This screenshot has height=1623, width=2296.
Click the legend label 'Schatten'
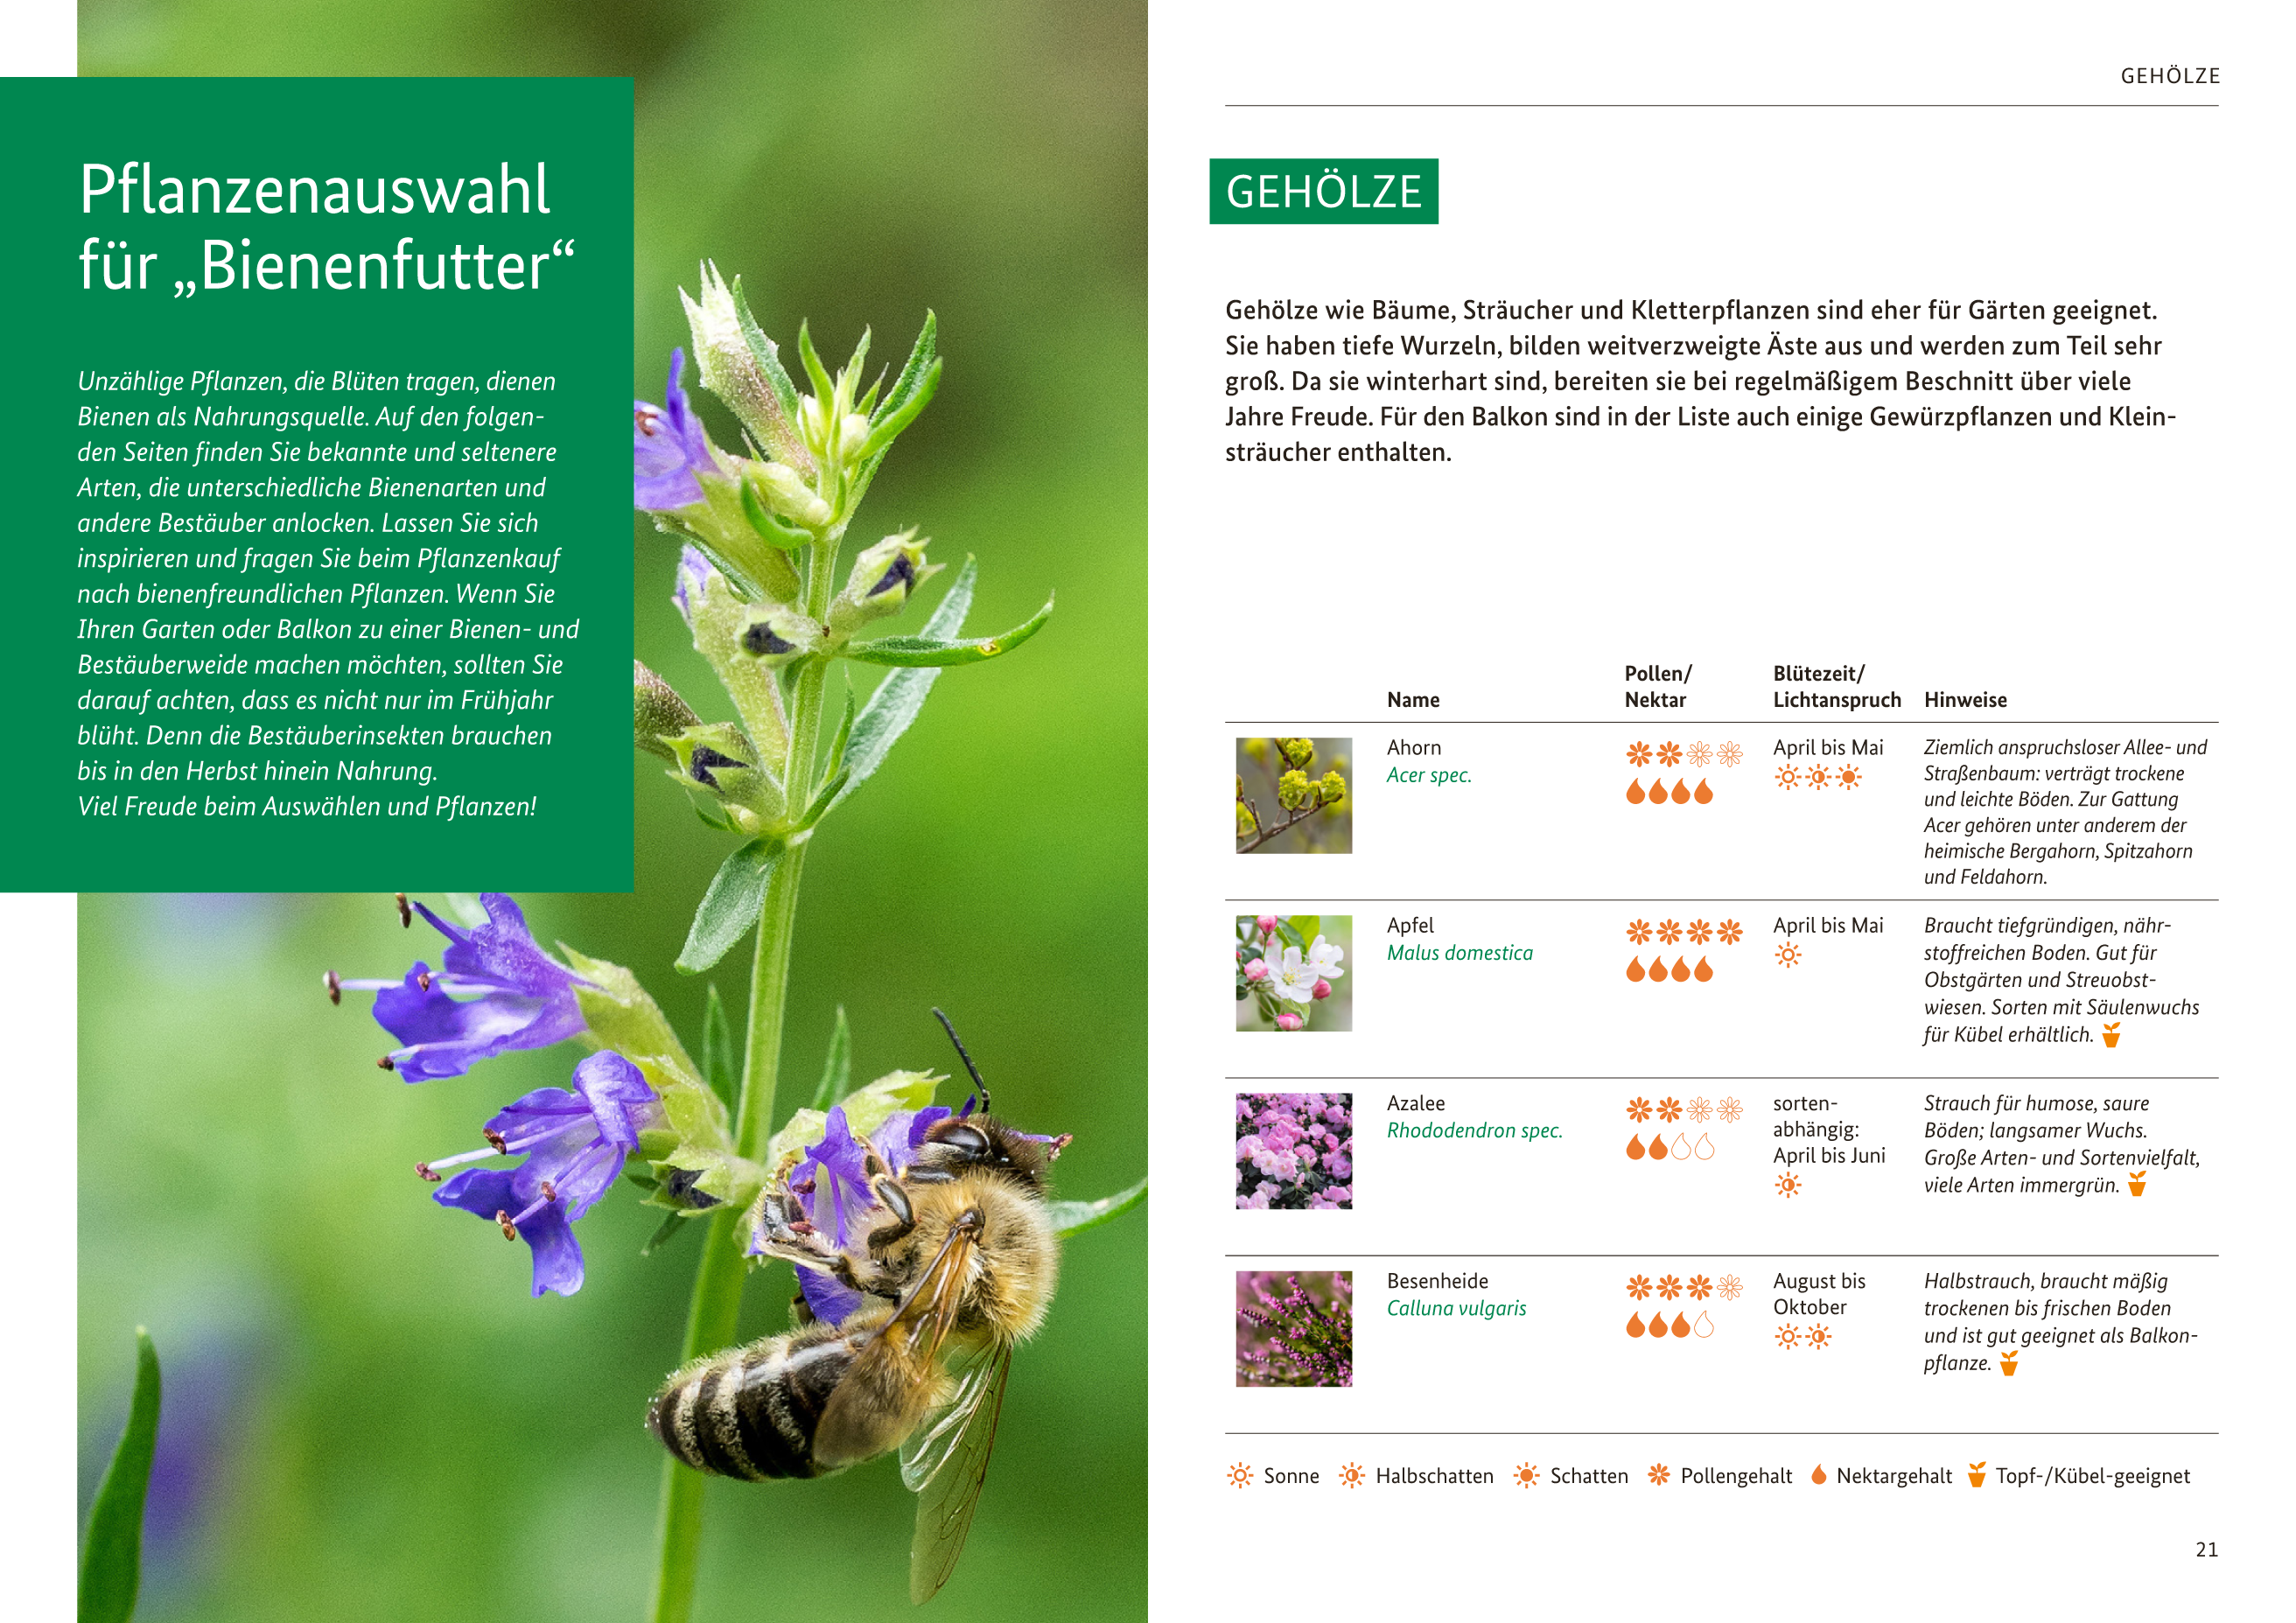[1589, 1476]
